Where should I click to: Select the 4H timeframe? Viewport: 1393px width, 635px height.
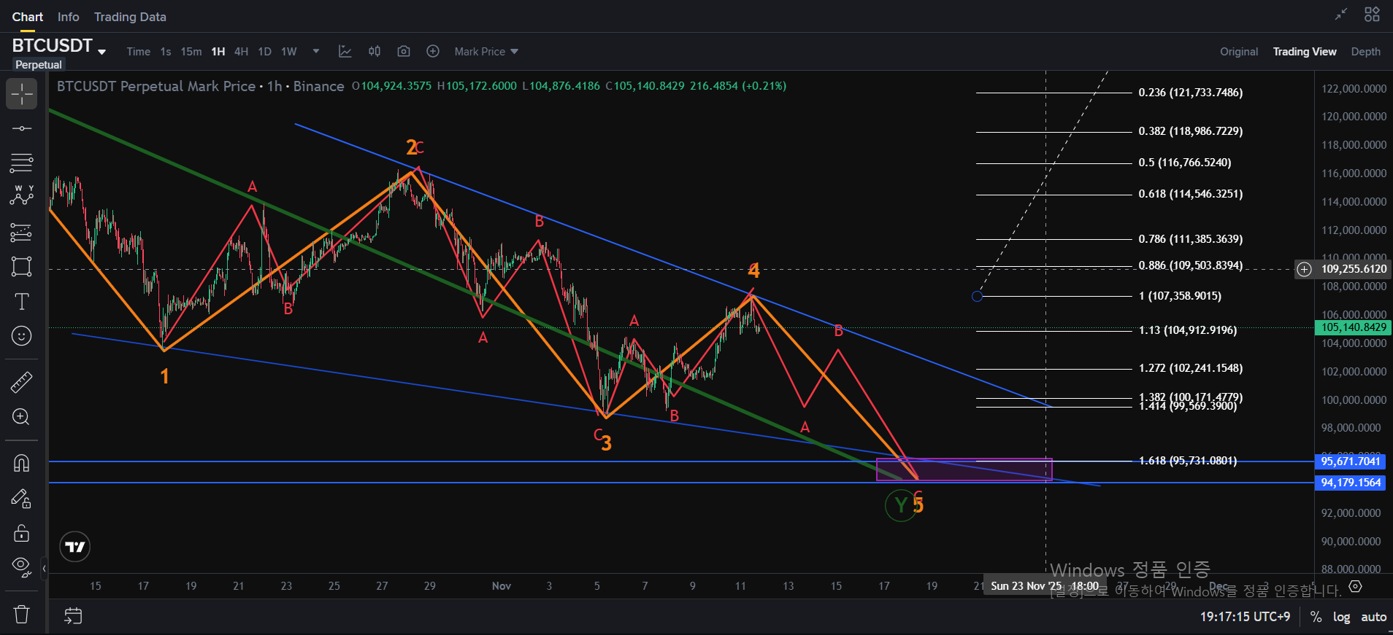(241, 52)
